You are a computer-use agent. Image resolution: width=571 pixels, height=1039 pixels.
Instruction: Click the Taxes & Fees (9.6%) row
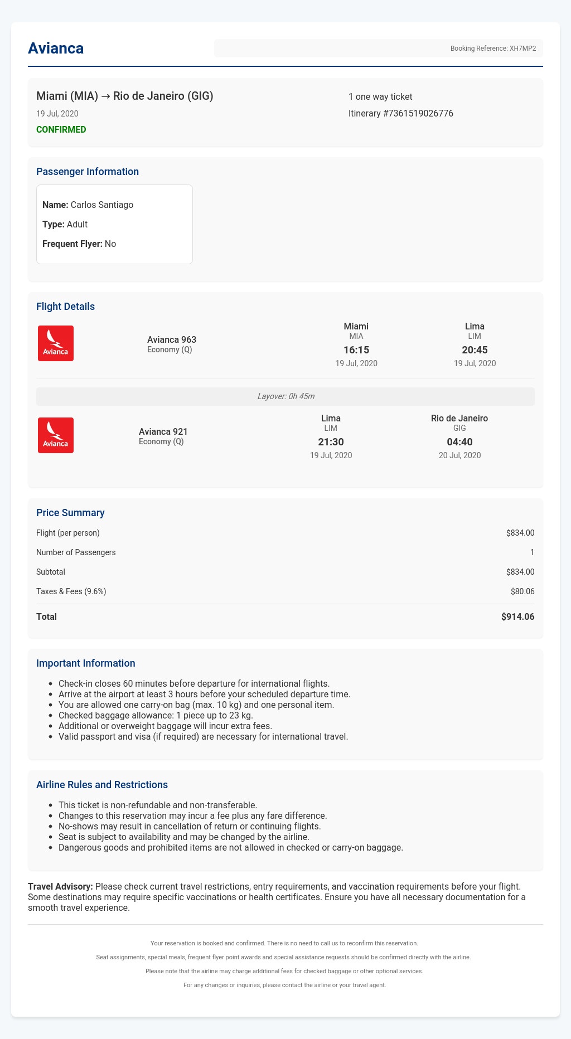[x=285, y=591]
